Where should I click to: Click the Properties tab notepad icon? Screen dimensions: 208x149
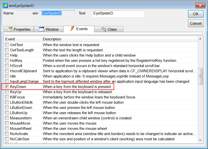click(10, 29)
